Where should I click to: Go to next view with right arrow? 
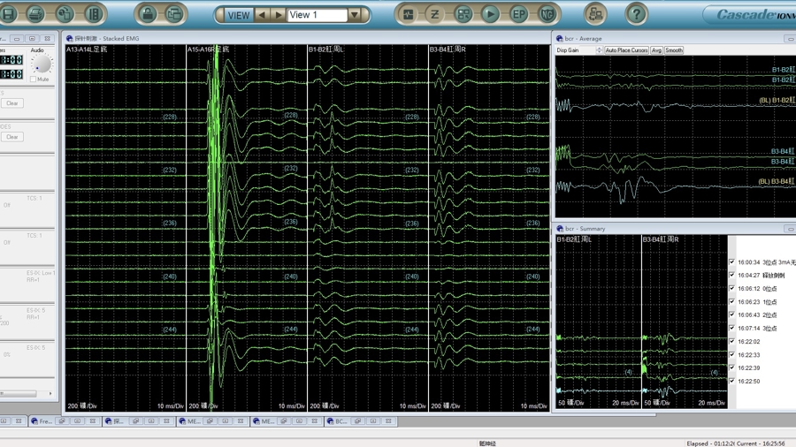point(279,15)
